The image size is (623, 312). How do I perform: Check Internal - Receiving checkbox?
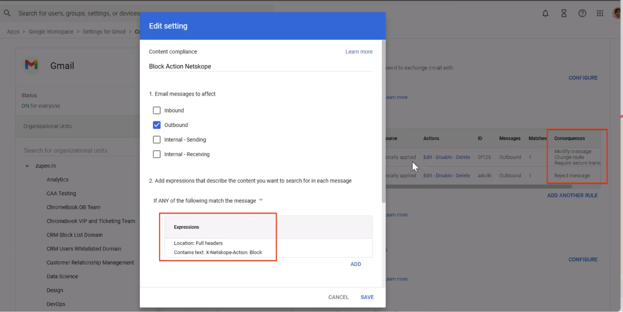tap(157, 154)
